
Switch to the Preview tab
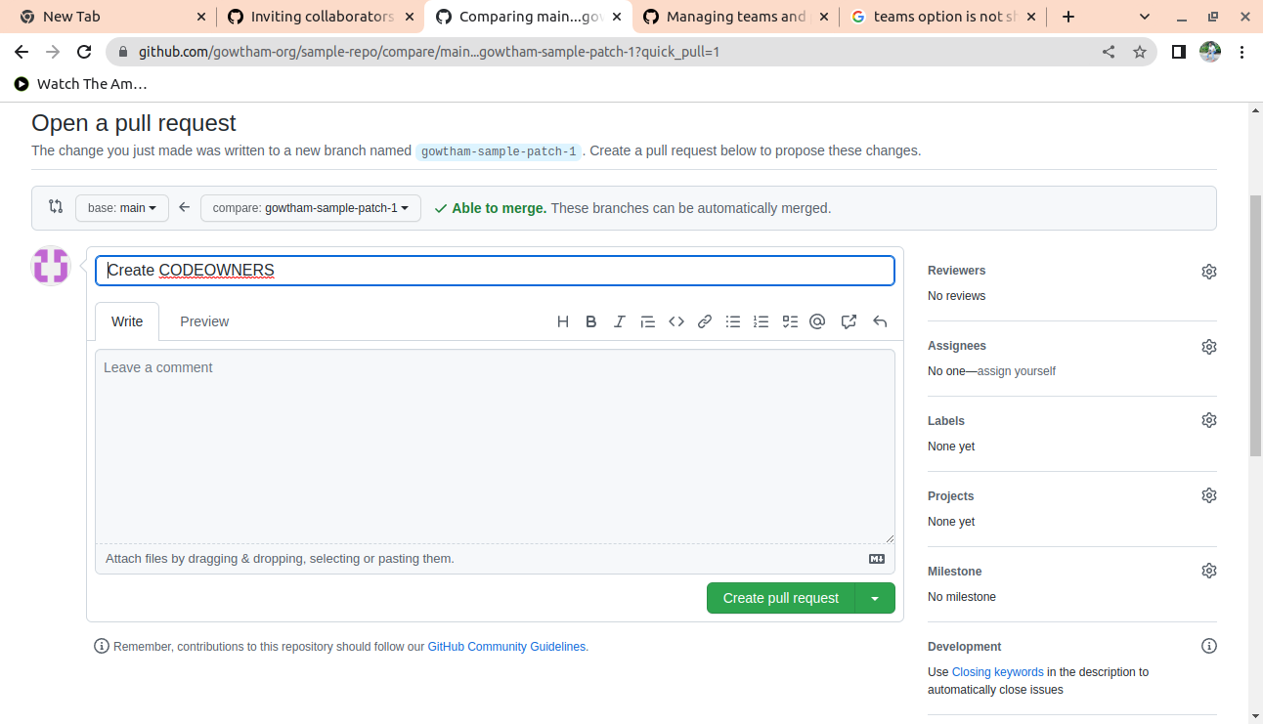pyautogui.click(x=204, y=321)
